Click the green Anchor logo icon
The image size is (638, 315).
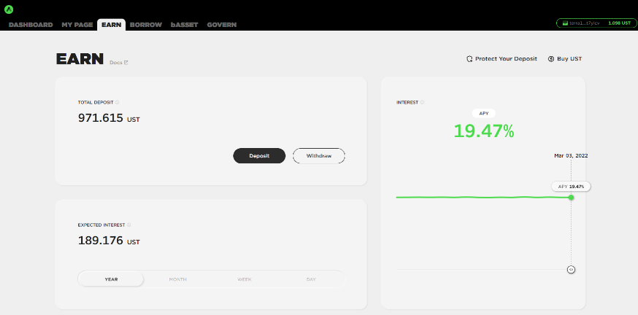coord(9,9)
